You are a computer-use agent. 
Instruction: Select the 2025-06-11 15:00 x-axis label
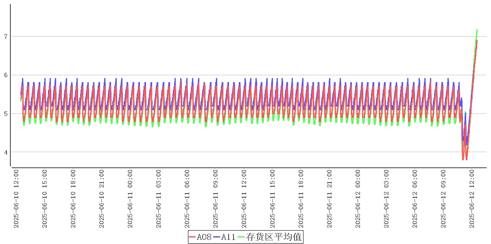pyautogui.click(x=273, y=199)
